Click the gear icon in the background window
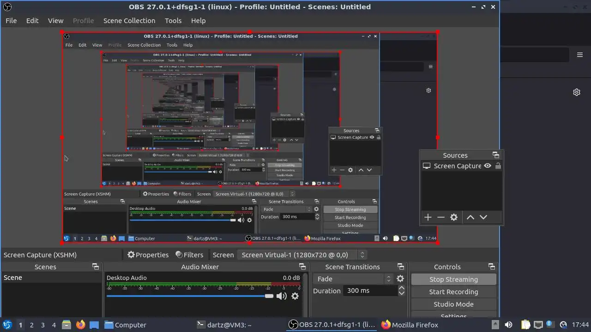Image resolution: width=591 pixels, height=332 pixels. (x=577, y=92)
